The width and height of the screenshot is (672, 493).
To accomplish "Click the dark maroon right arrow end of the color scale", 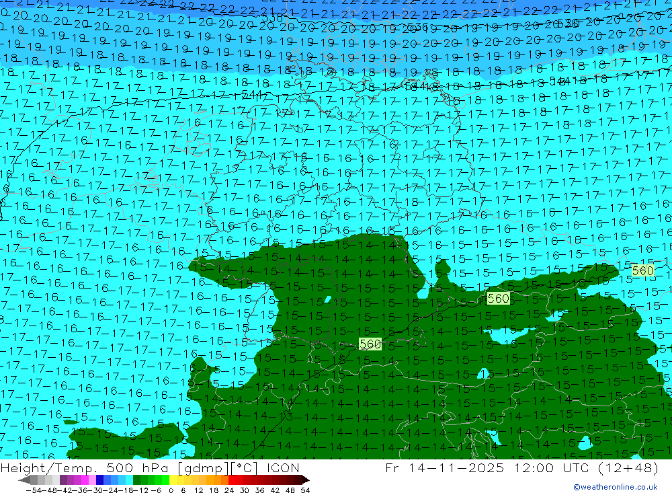I will tap(306, 480).
